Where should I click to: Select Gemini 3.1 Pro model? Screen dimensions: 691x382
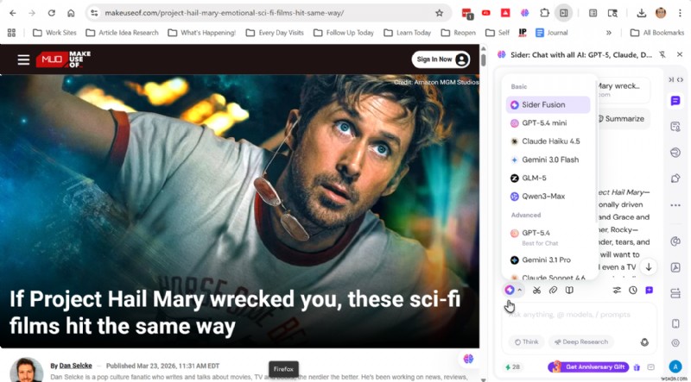click(548, 260)
